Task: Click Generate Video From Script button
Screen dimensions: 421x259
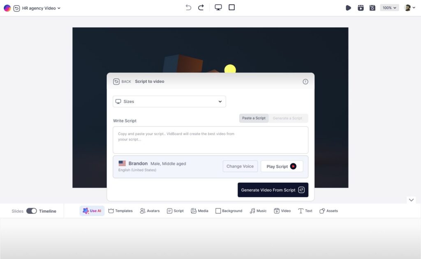Action: pos(273,190)
